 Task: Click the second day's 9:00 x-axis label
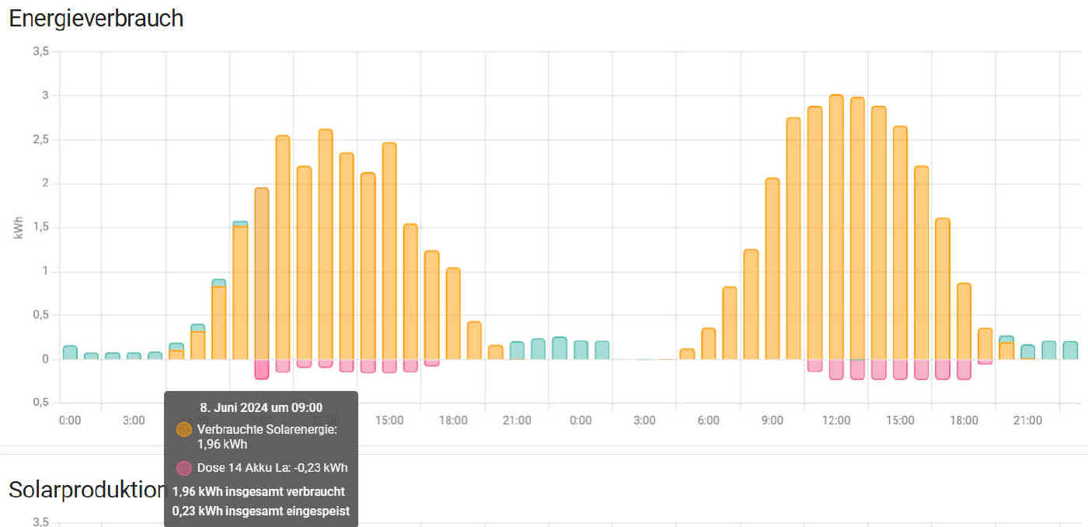(772, 421)
